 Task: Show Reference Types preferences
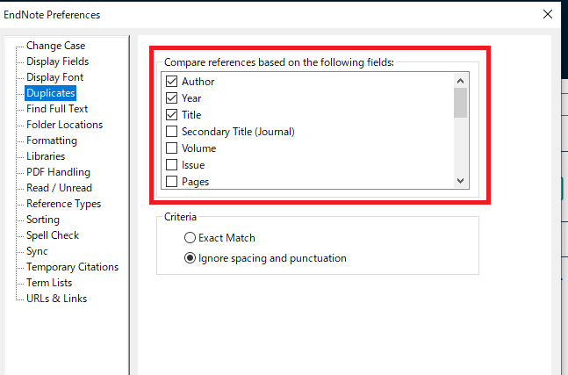(63, 204)
